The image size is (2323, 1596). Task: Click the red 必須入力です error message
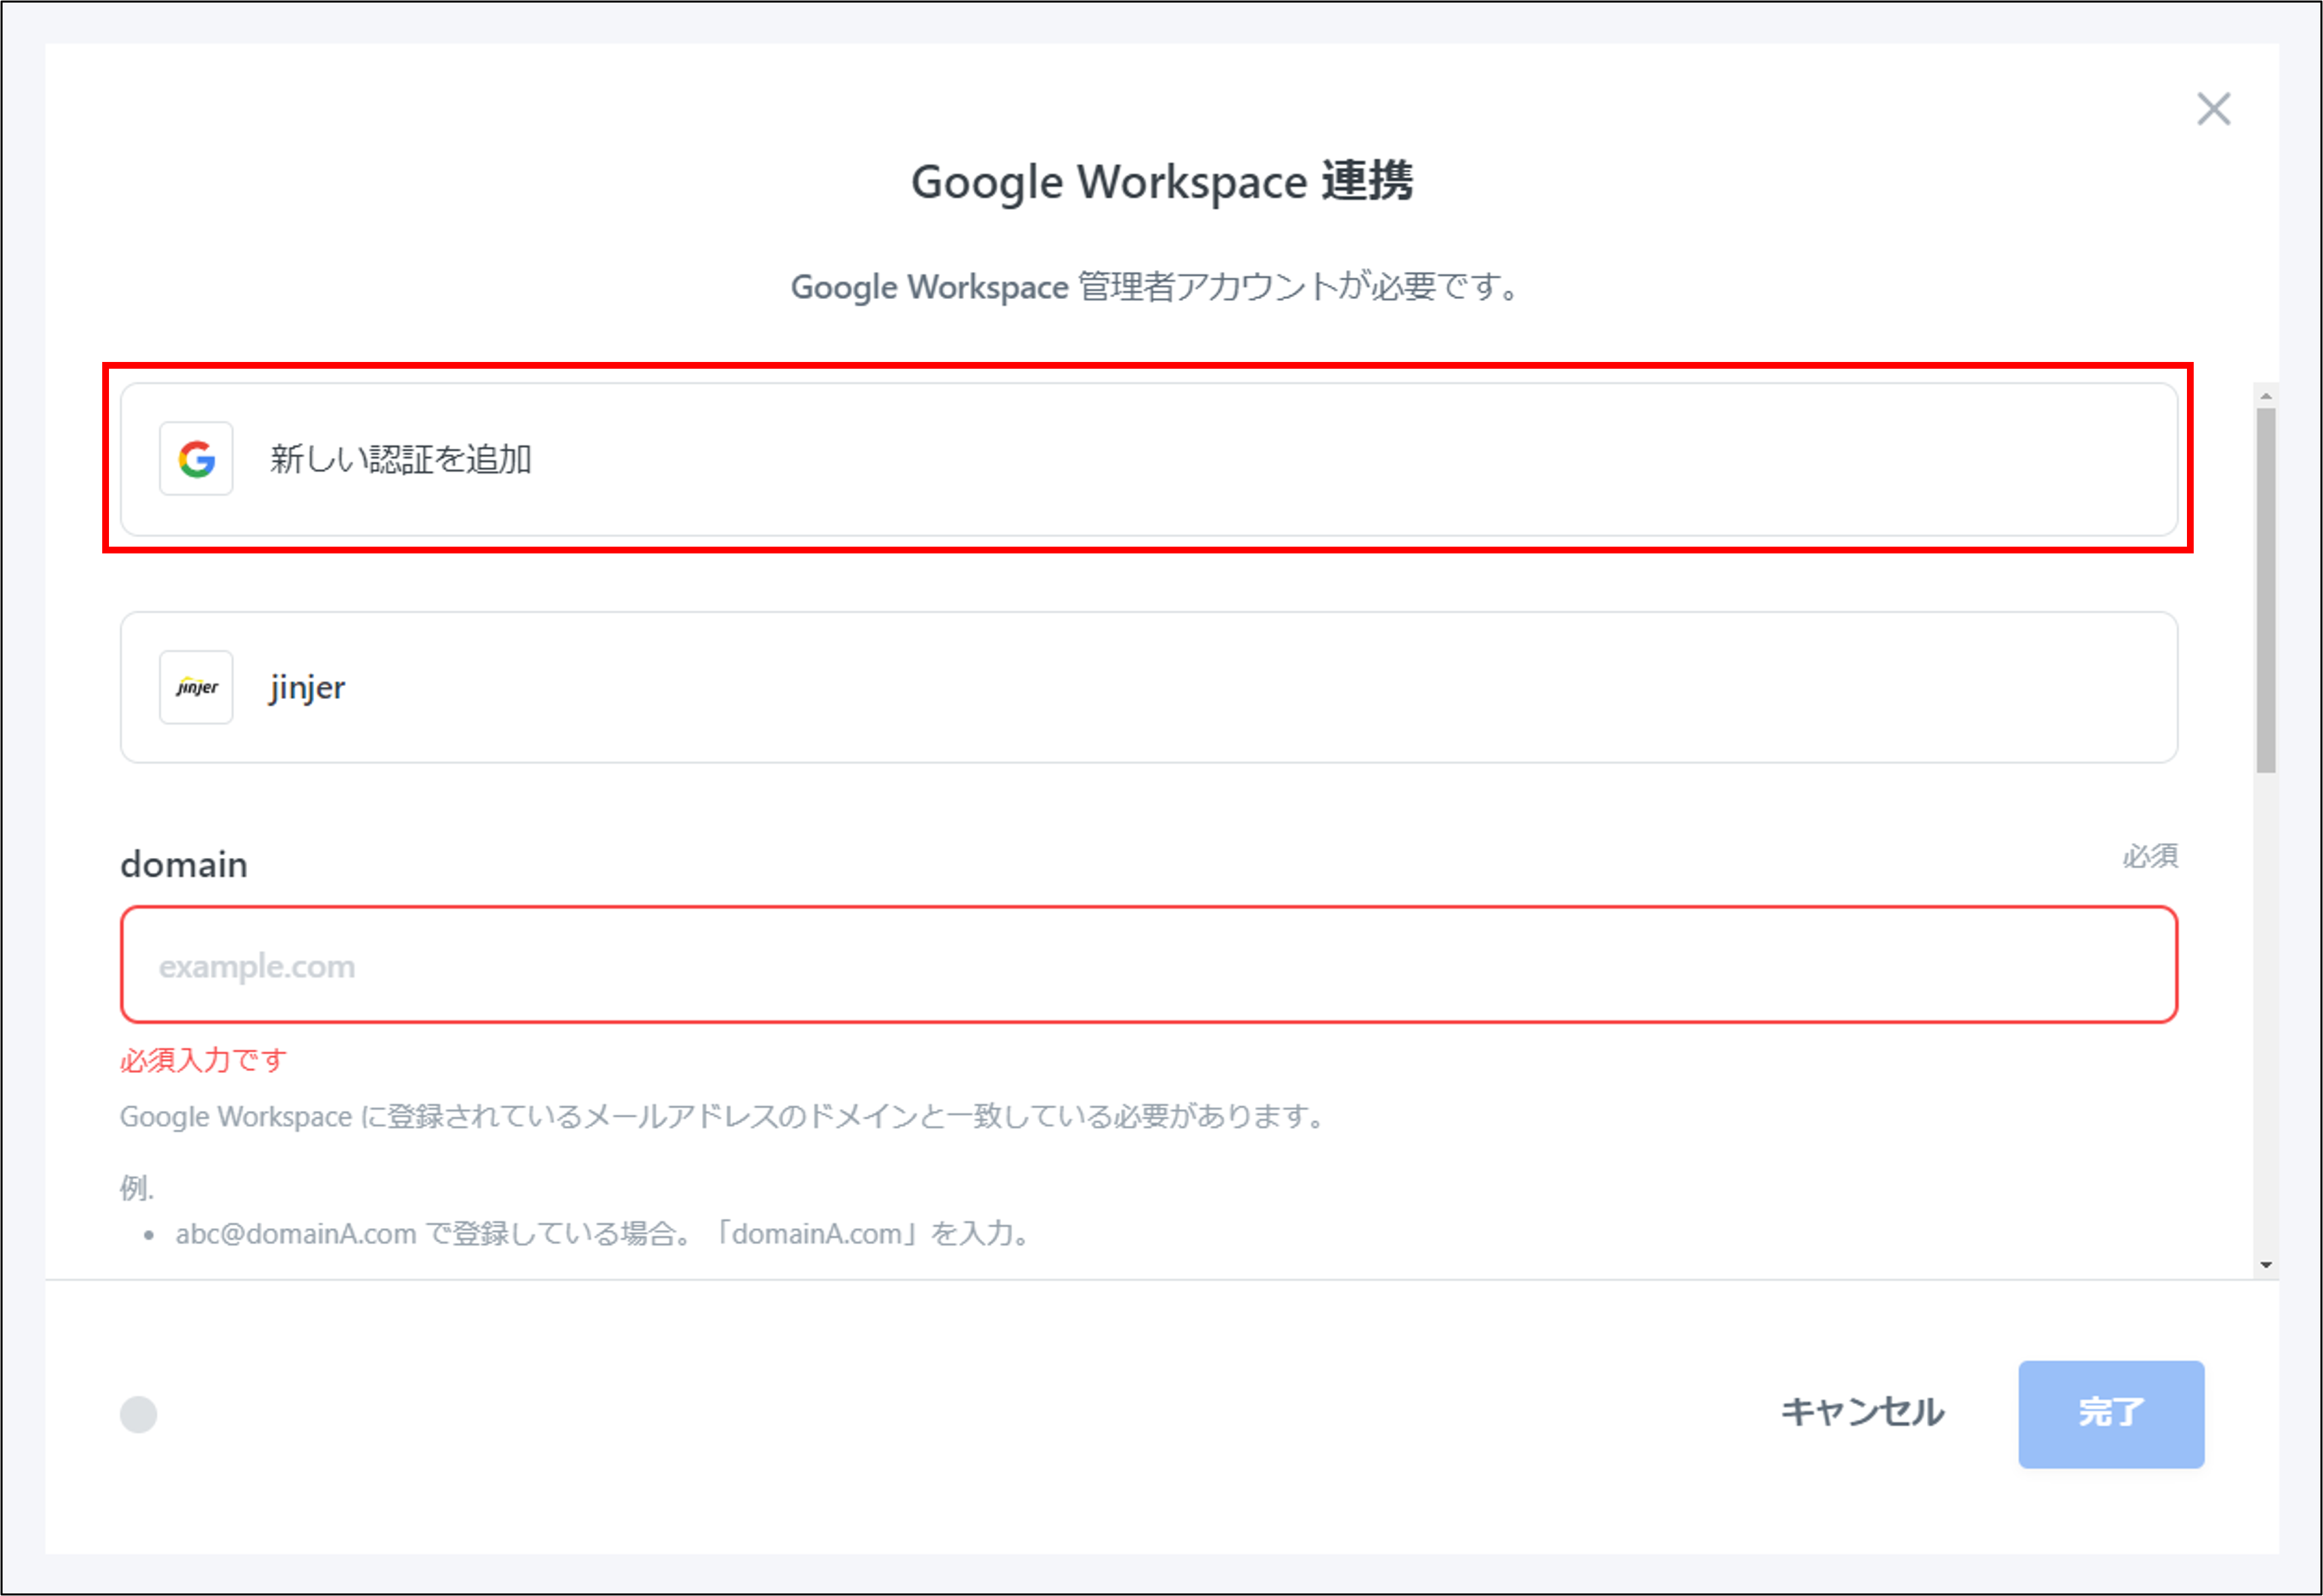(204, 1060)
